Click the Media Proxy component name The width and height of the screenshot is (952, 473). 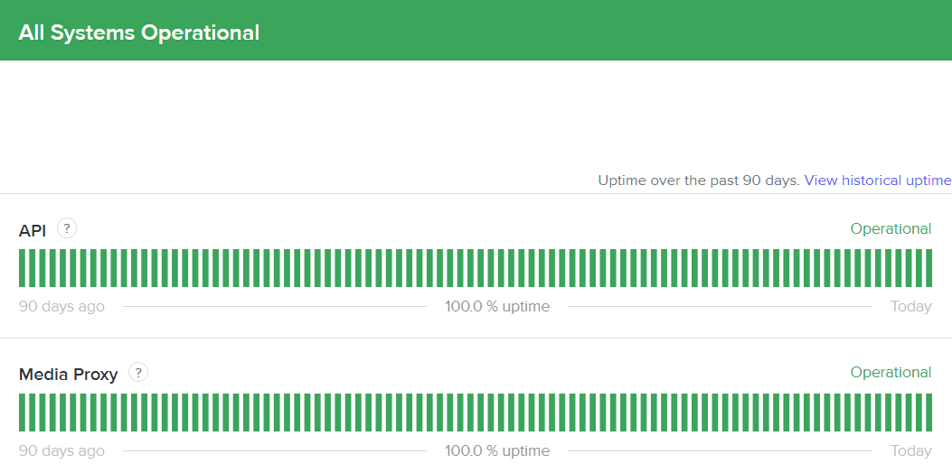69,375
